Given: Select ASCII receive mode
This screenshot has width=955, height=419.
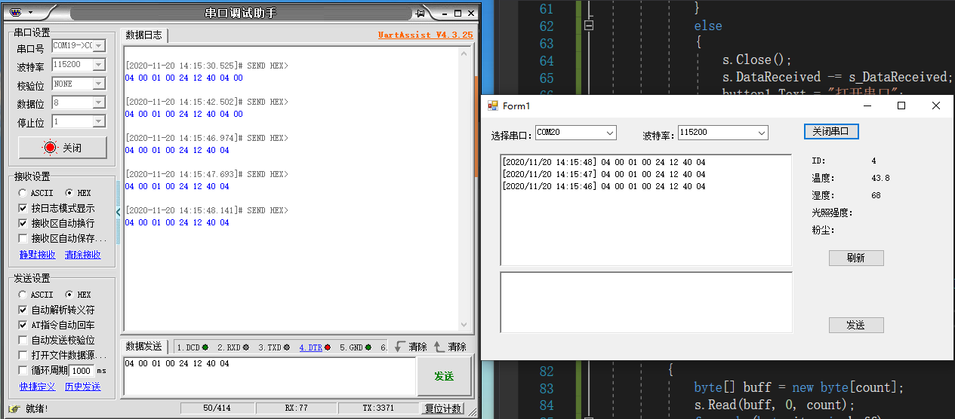Looking at the screenshot, I should click(x=23, y=193).
